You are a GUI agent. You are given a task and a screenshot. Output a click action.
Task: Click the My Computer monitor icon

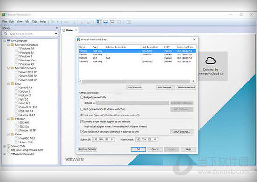pyautogui.click(x=8, y=40)
